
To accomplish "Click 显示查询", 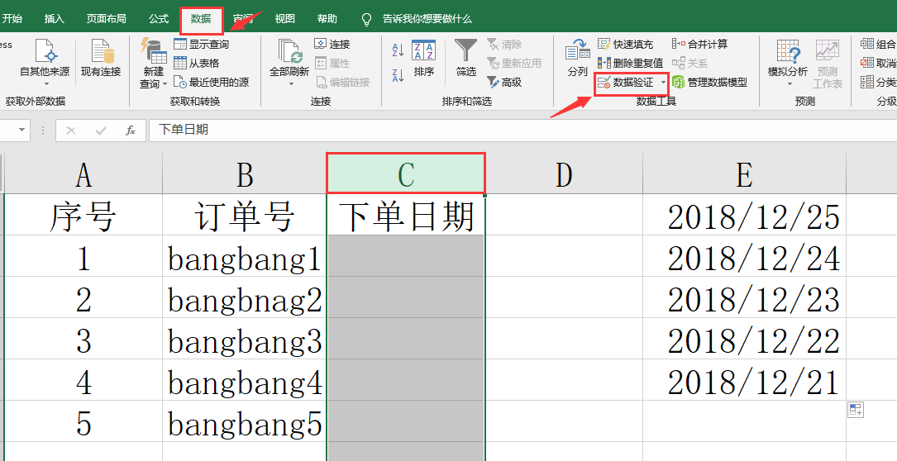I will [x=202, y=44].
